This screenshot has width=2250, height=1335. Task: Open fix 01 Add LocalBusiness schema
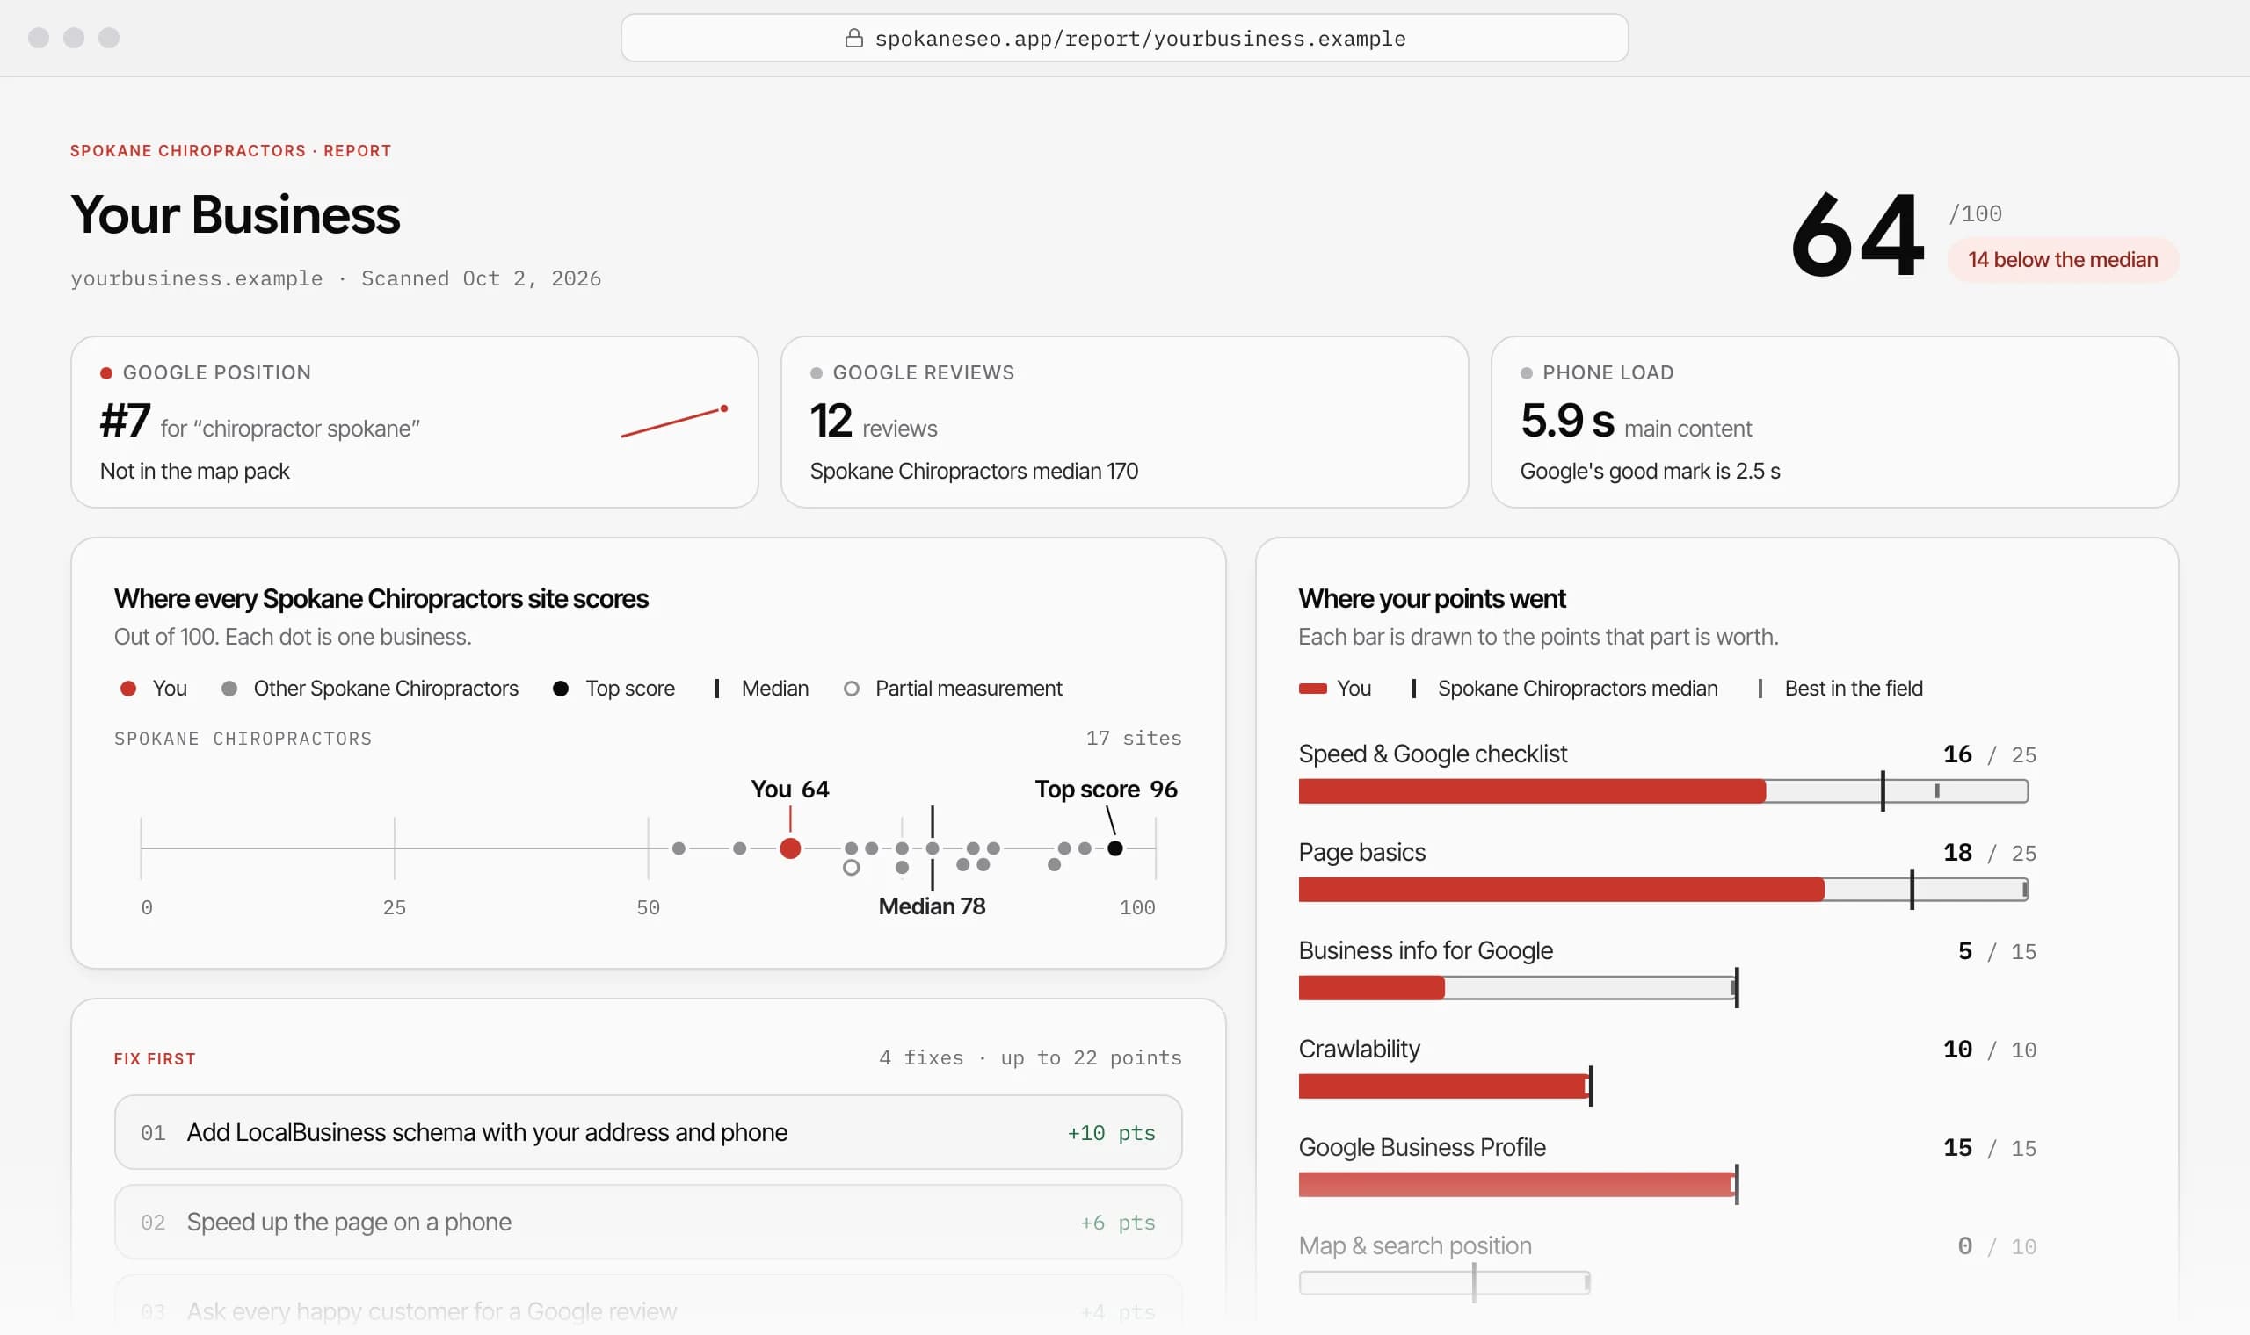point(648,1132)
